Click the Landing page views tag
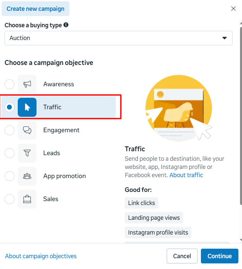The image size is (242, 269). tap(154, 218)
